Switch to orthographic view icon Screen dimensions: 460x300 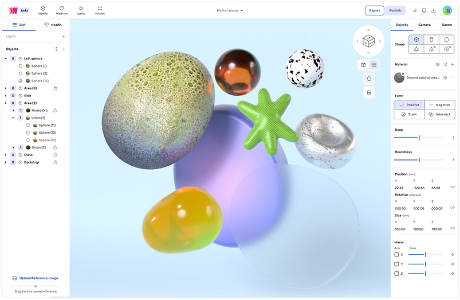pyautogui.click(x=363, y=65)
